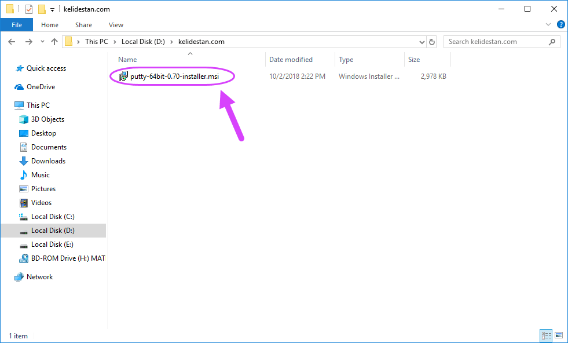Switch to the Home ribbon tab
Viewport: 568px width, 343px height.
(x=50, y=25)
